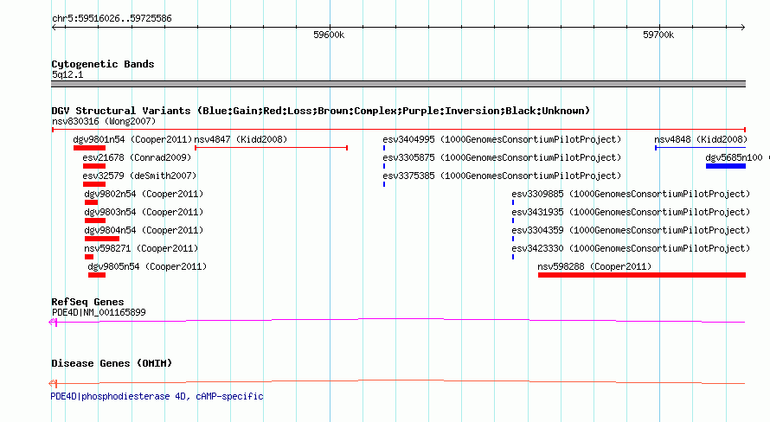This screenshot has height=422, width=770.
Task: Click the red bar under dgv9804n54
Action: click(101, 239)
